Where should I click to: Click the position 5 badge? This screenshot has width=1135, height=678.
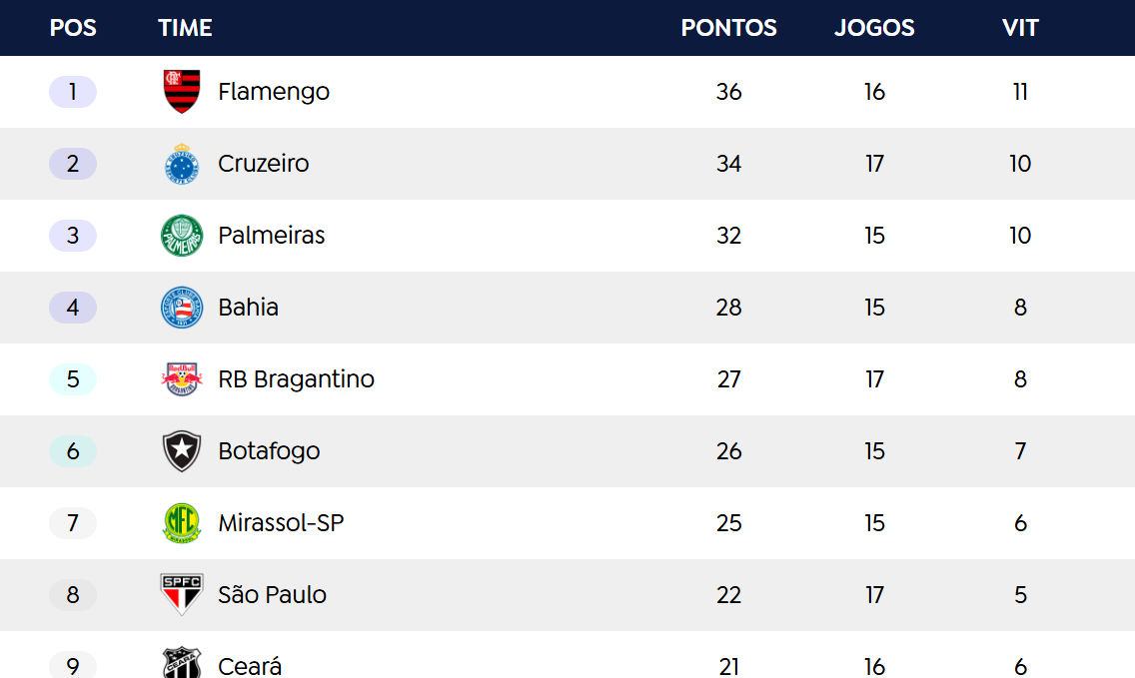point(73,379)
